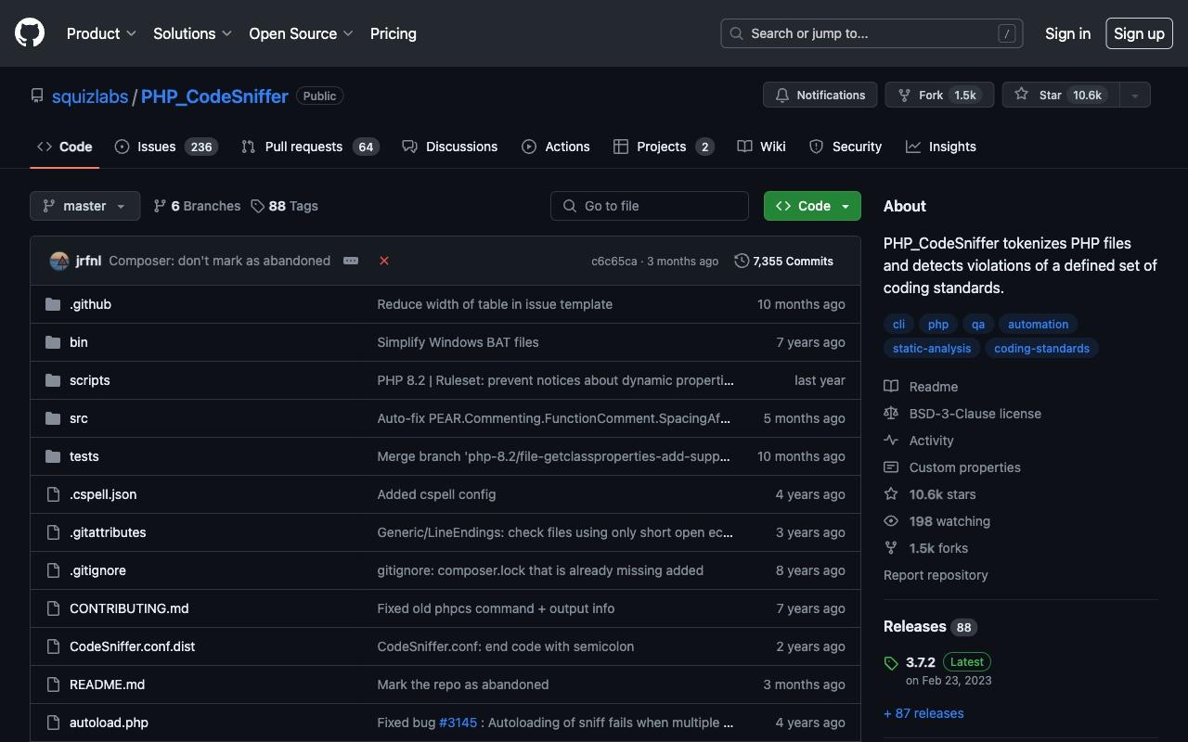View the 6 Branches link
Screen dimensions: 1188x742
(x=197, y=206)
